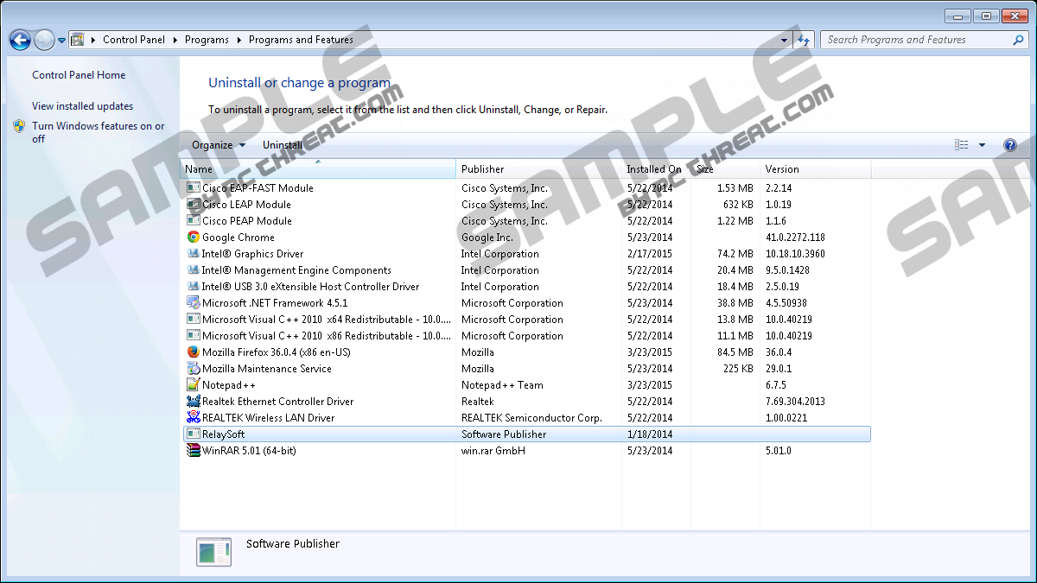Screen dimensions: 1037x583
Task: Open the Control Panel Home link
Action: (x=79, y=75)
